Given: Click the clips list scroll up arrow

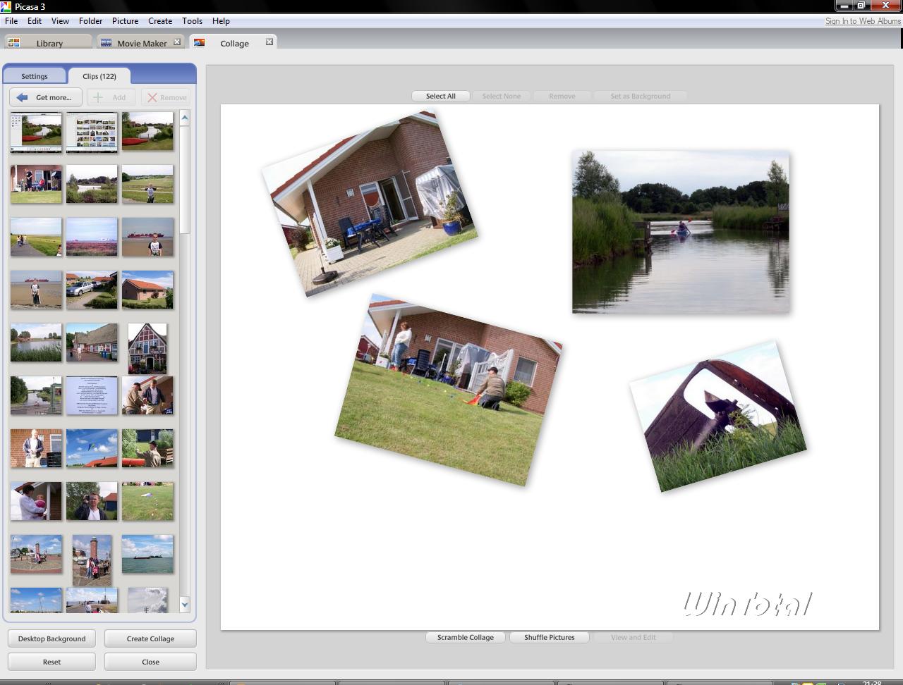Looking at the screenshot, I should (x=185, y=118).
